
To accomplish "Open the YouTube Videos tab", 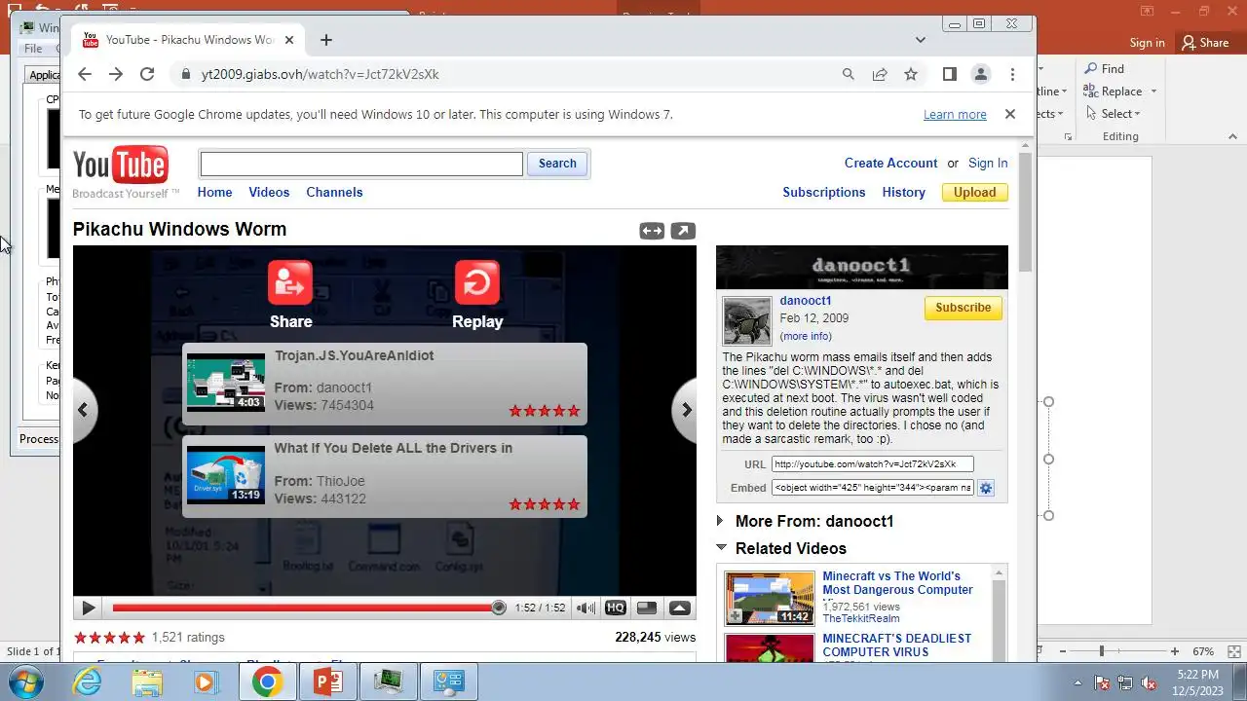I will 269,192.
